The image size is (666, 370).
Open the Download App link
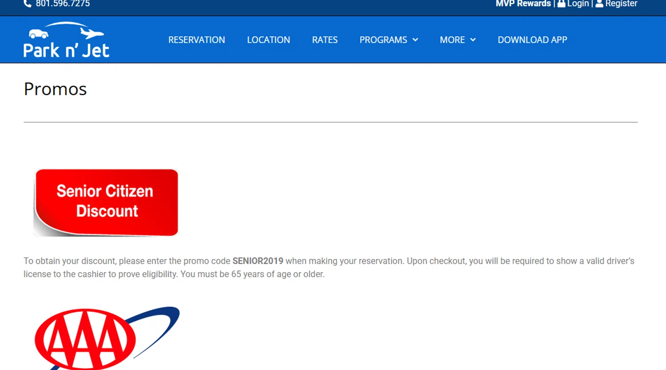532,40
